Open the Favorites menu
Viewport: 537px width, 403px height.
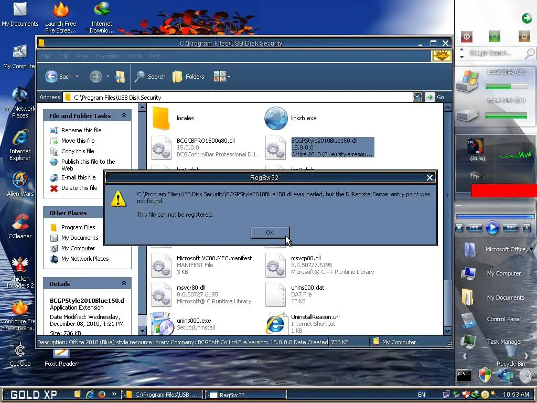pyautogui.click(x=108, y=56)
